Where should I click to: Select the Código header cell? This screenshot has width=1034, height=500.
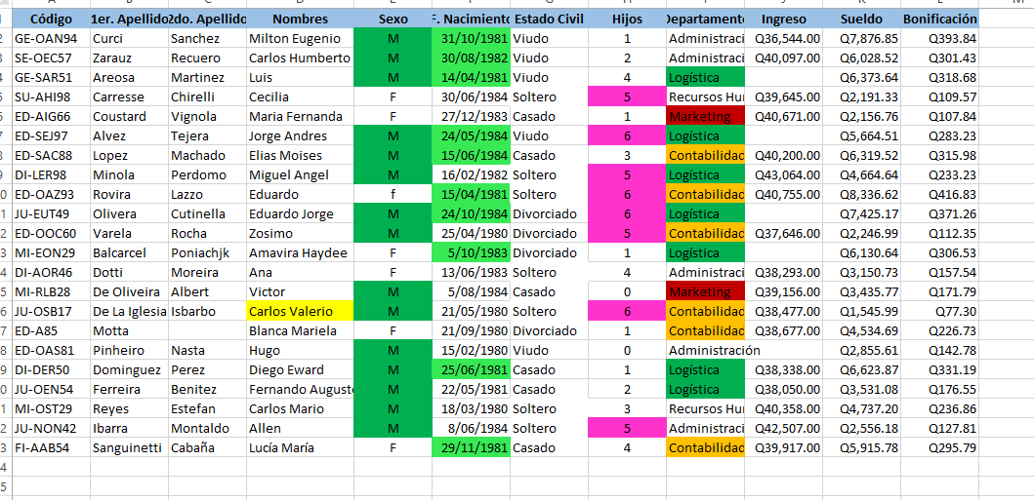52,19
